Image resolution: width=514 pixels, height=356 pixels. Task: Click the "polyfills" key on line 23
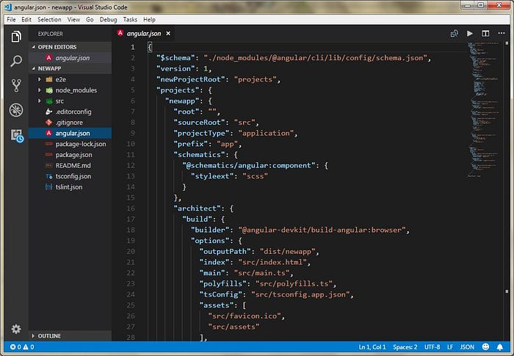click(x=222, y=283)
